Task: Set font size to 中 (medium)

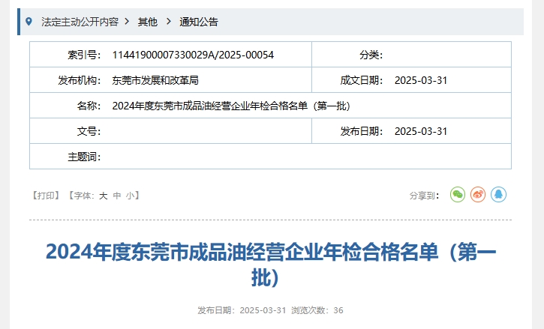Action: pos(116,196)
